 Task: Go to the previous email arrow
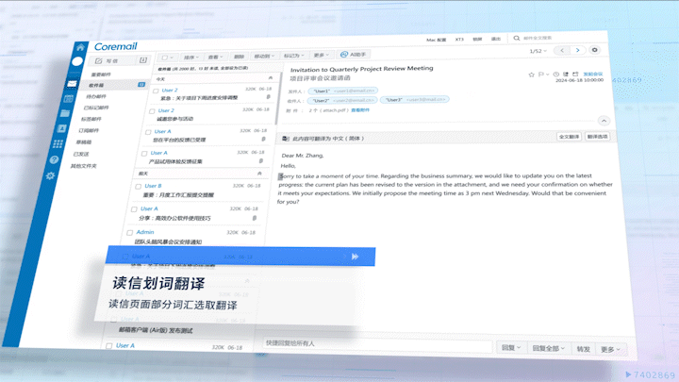pyautogui.click(x=563, y=50)
